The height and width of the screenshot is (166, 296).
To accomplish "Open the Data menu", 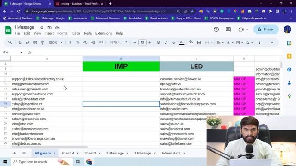I will (x=76, y=33).
